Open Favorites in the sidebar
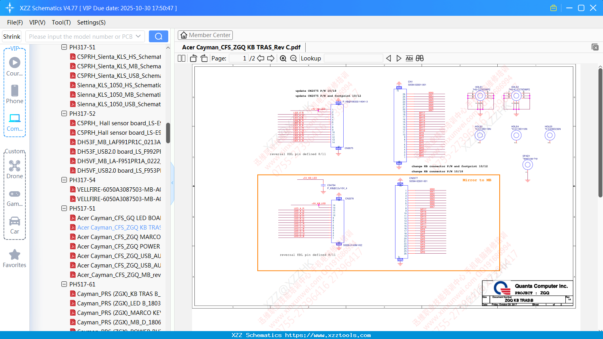Screen dimensions: 603x339 coord(15,258)
